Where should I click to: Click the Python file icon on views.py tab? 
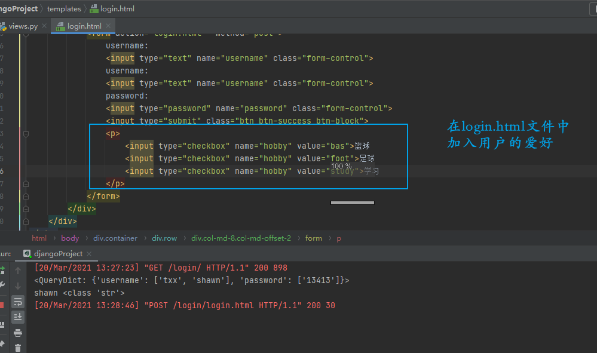(x=3, y=26)
